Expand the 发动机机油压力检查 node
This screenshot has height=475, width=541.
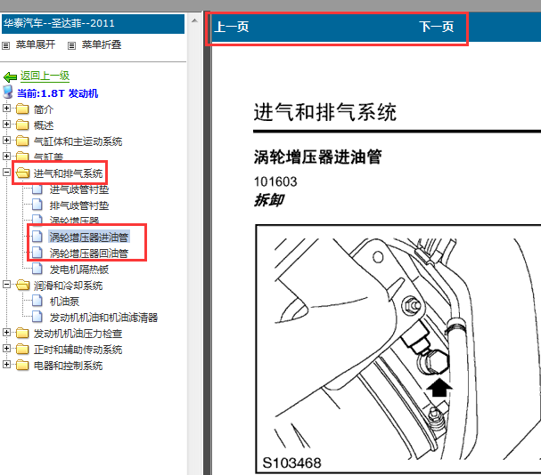6,333
